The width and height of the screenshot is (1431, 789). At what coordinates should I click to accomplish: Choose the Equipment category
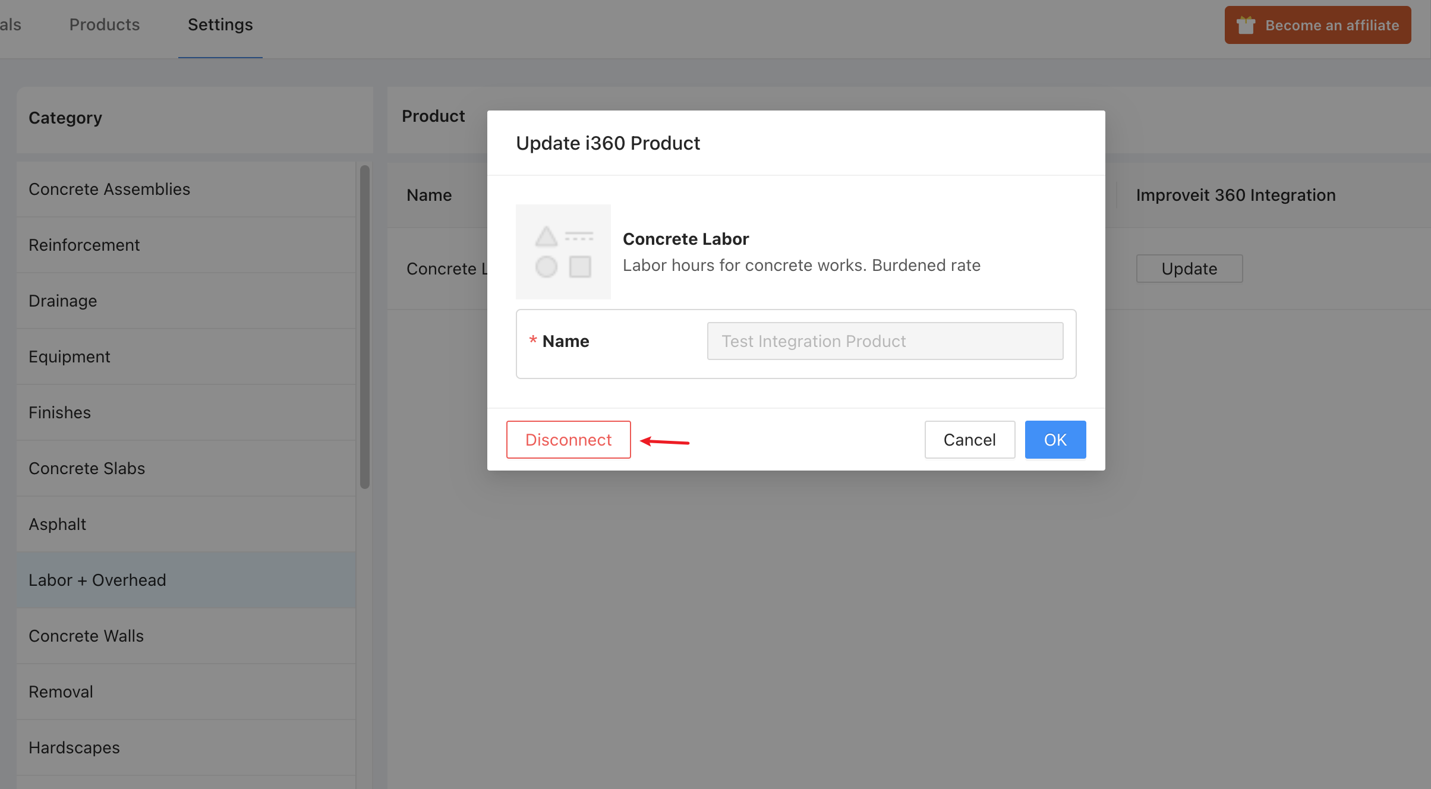click(186, 356)
